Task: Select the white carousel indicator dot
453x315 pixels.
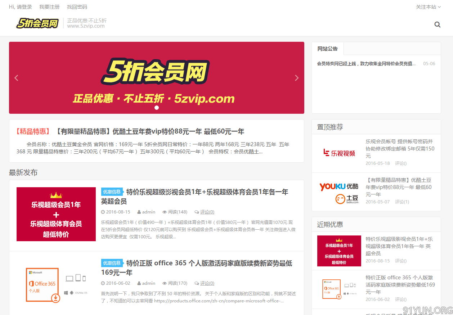Action: click(x=157, y=107)
